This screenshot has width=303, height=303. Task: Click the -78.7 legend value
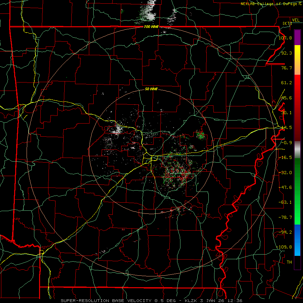[285, 217]
